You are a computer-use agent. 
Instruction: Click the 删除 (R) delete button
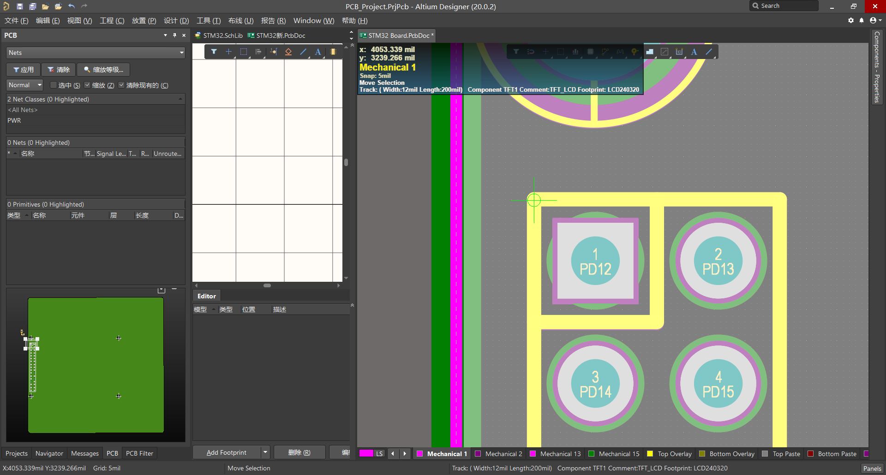point(299,452)
